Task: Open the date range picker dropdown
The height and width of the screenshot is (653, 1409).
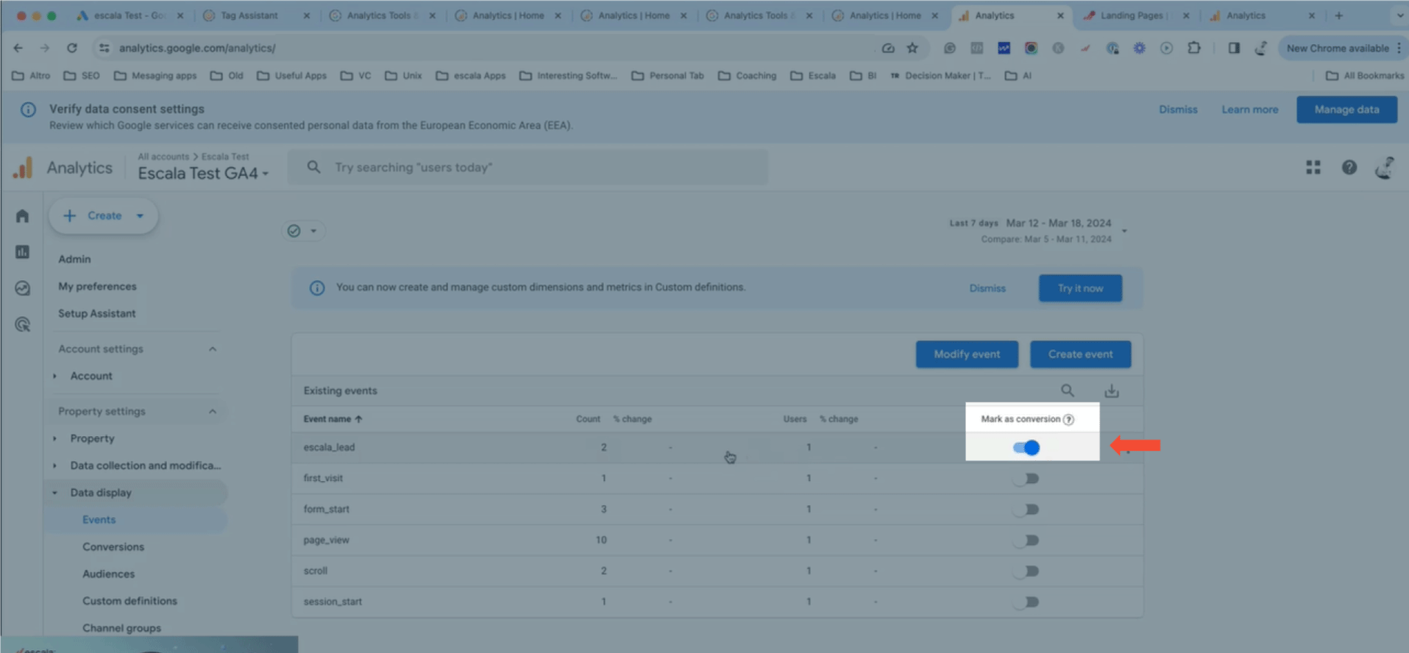Action: [x=1124, y=231]
